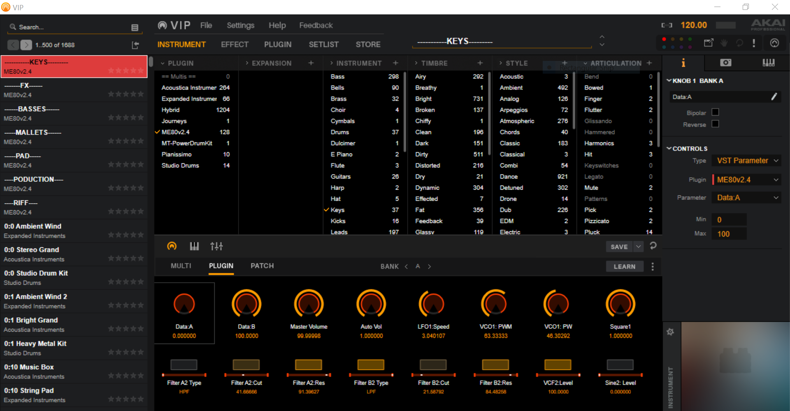
Task: Select the MULTI tab
Action: (x=181, y=266)
